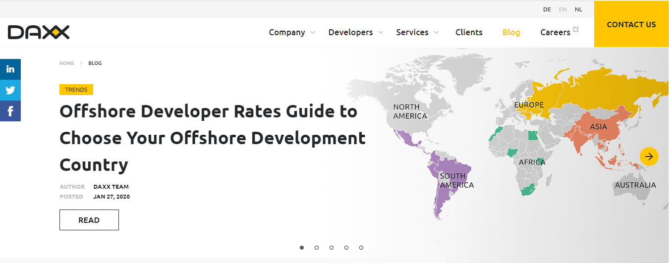Expand the Developers dropdown chevron
Image resolution: width=669 pixels, height=263 pixels.
tap(381, 33)
